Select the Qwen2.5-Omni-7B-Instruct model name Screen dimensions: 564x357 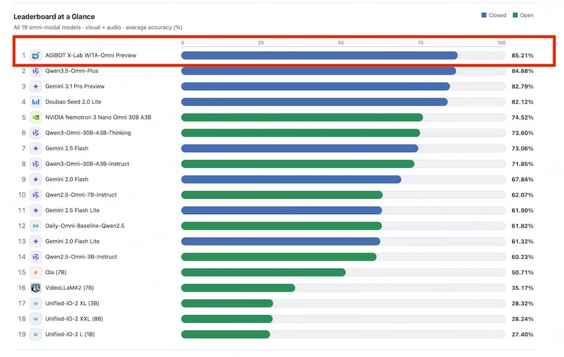(81, 195)
